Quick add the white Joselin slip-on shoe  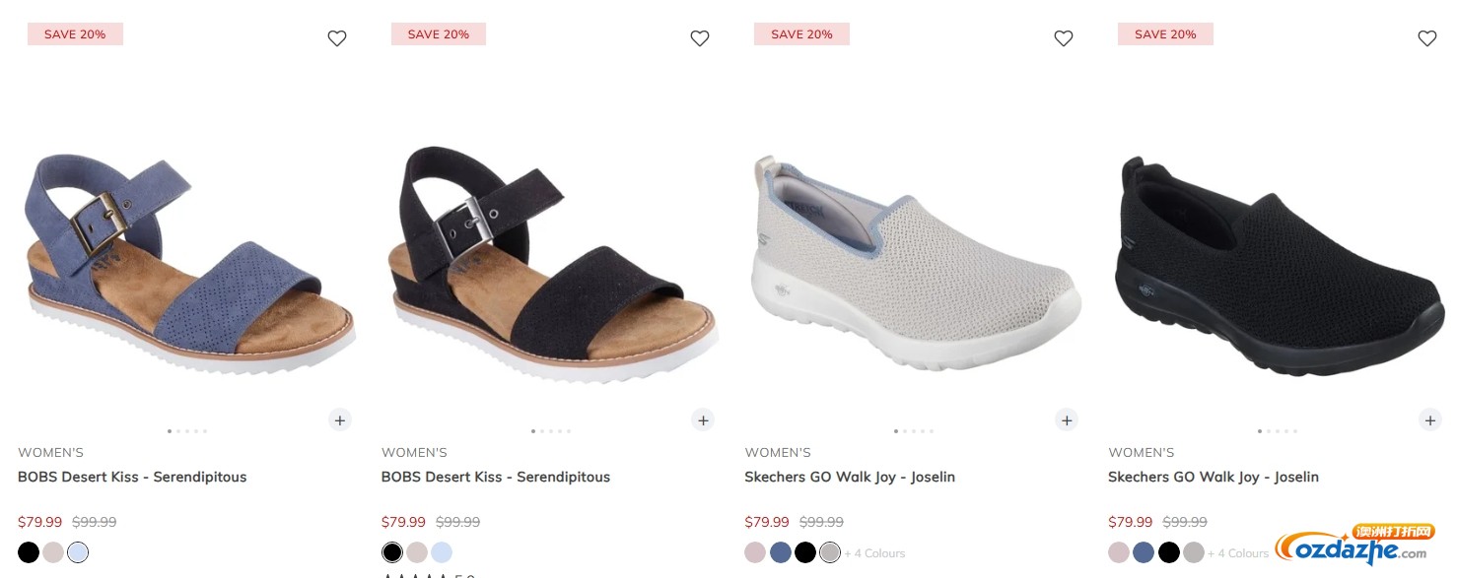(x=1067, y=419)
